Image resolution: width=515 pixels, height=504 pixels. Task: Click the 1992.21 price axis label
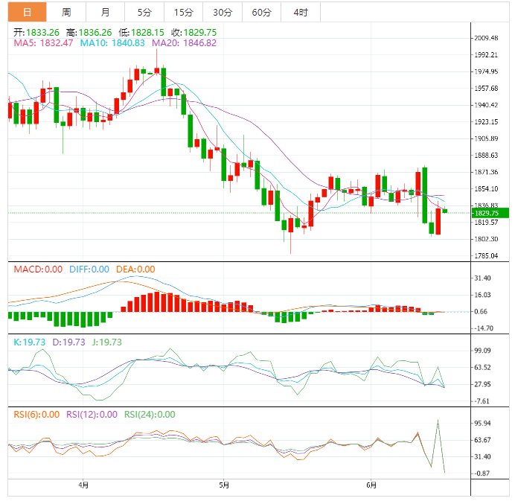tap(486, 55)
